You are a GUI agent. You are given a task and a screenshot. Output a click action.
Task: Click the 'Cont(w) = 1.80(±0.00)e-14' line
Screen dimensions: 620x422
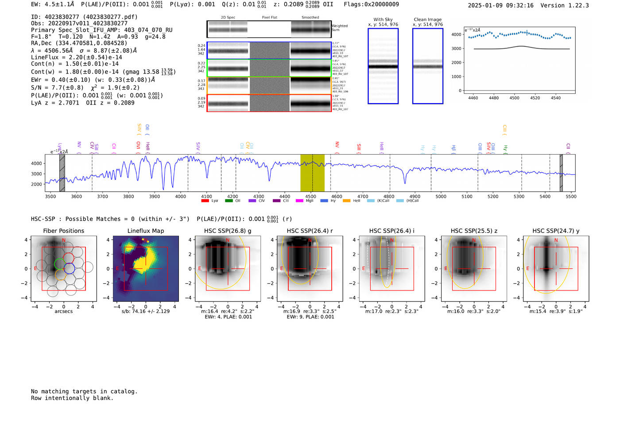75,72
